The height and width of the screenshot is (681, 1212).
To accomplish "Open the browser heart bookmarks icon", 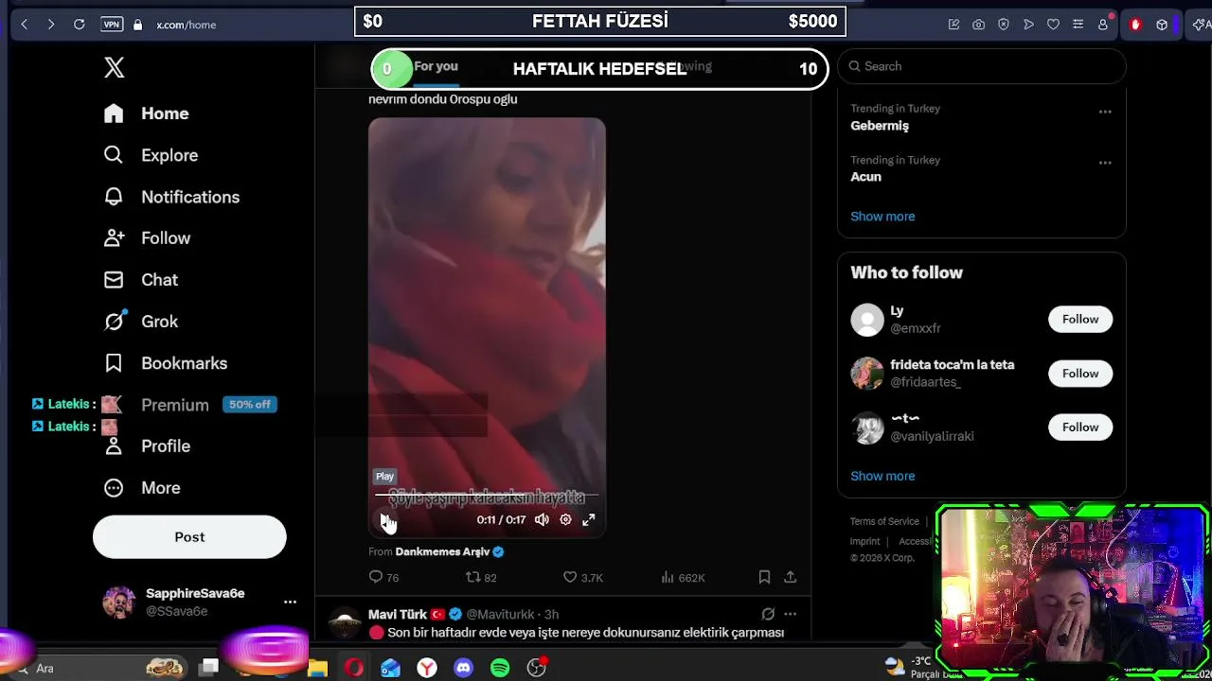I will tap(1053, 25).
